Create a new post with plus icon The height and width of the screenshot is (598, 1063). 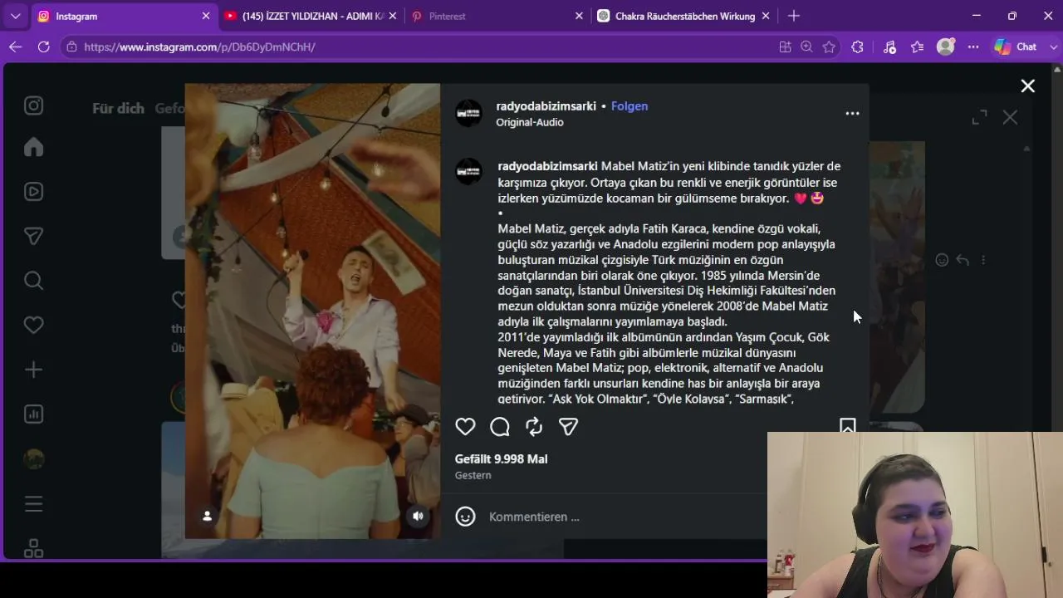(x=33, y=370)
